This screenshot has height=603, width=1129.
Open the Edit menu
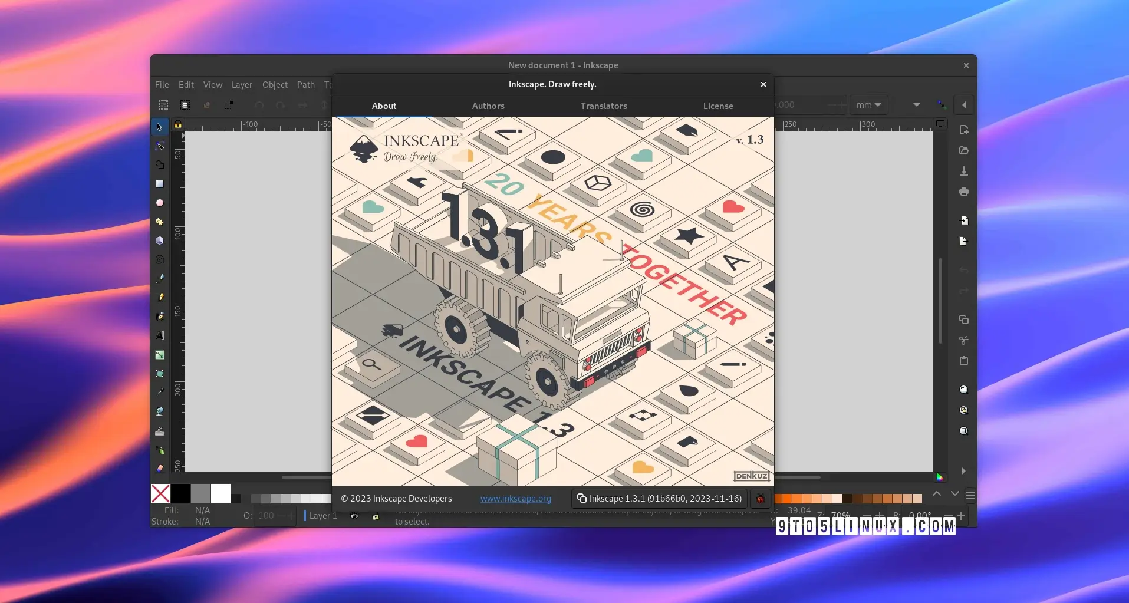186,85
